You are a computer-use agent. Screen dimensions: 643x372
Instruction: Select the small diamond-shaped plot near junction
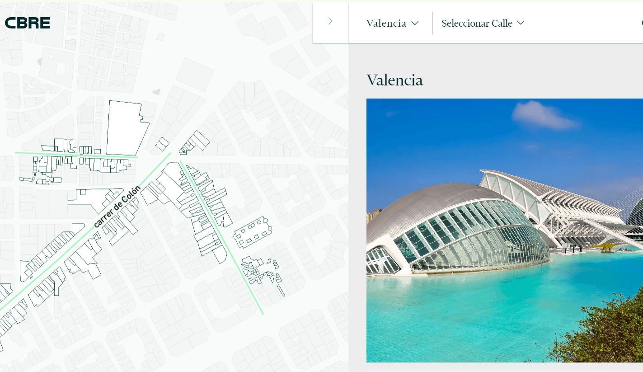[163, 144]
